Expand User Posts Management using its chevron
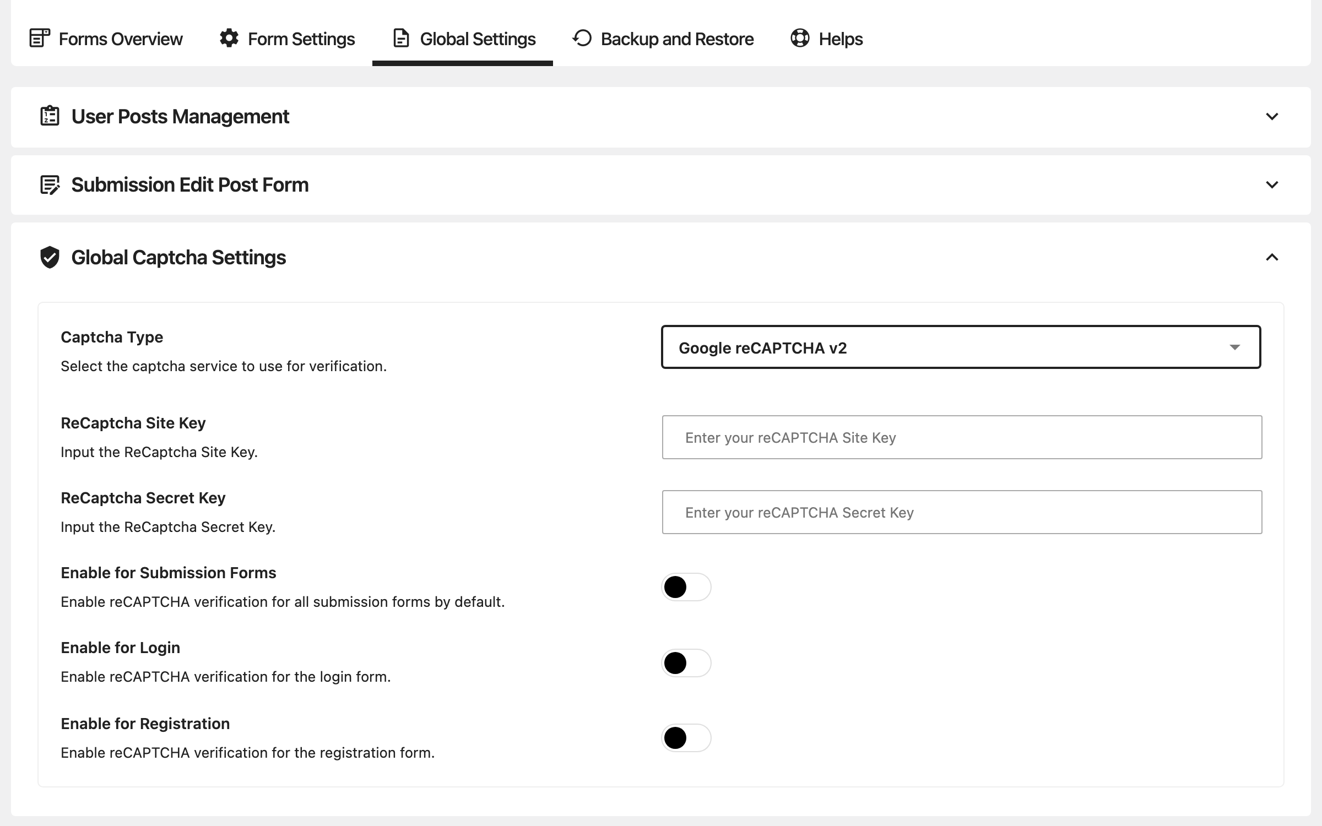Image resolution: width=1322 pixels, height=826 pixels. click(1272, 117)
